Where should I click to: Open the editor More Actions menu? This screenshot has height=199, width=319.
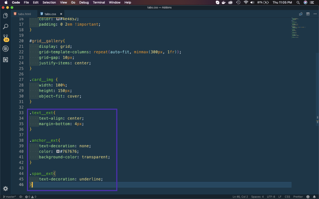click(315, 14)
